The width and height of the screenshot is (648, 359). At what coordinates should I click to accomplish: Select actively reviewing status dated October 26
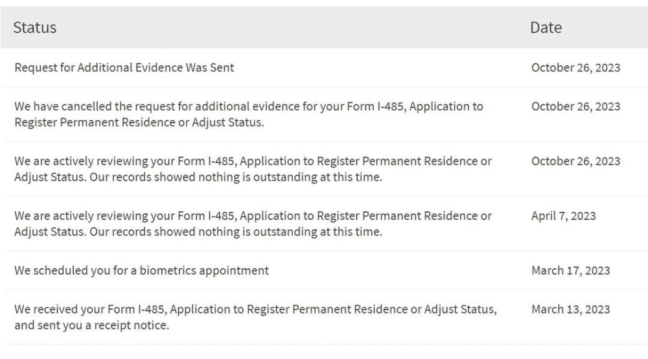tap(253, 168)
